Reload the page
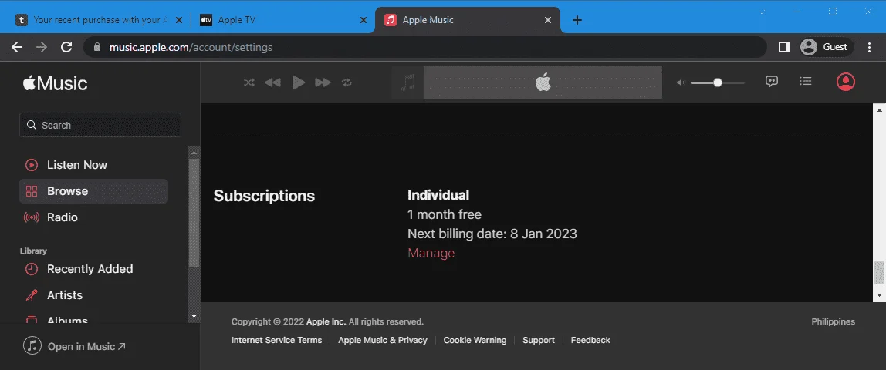Viewport: 886px width, 370px height. (x=66, y=47)
